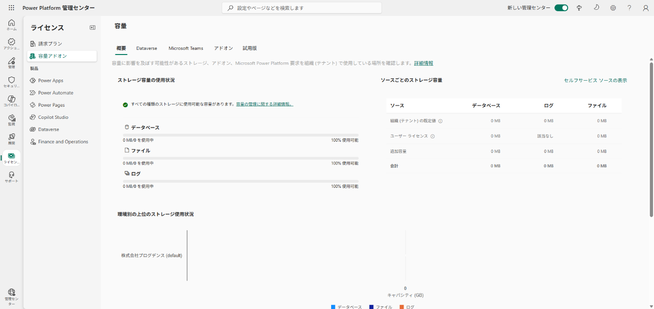
Task: Click 株式会社プログデンス (default) chart label
Action: [x=152, y=255]
